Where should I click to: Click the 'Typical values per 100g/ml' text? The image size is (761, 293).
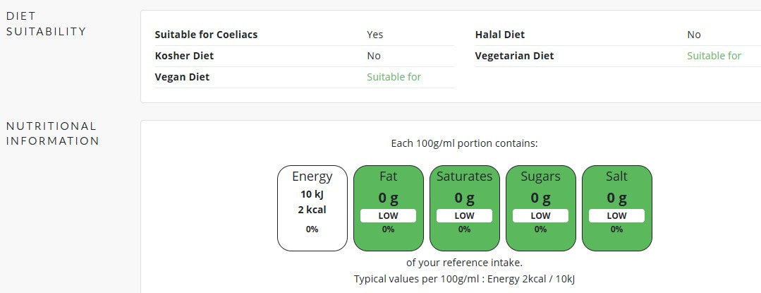464,279
